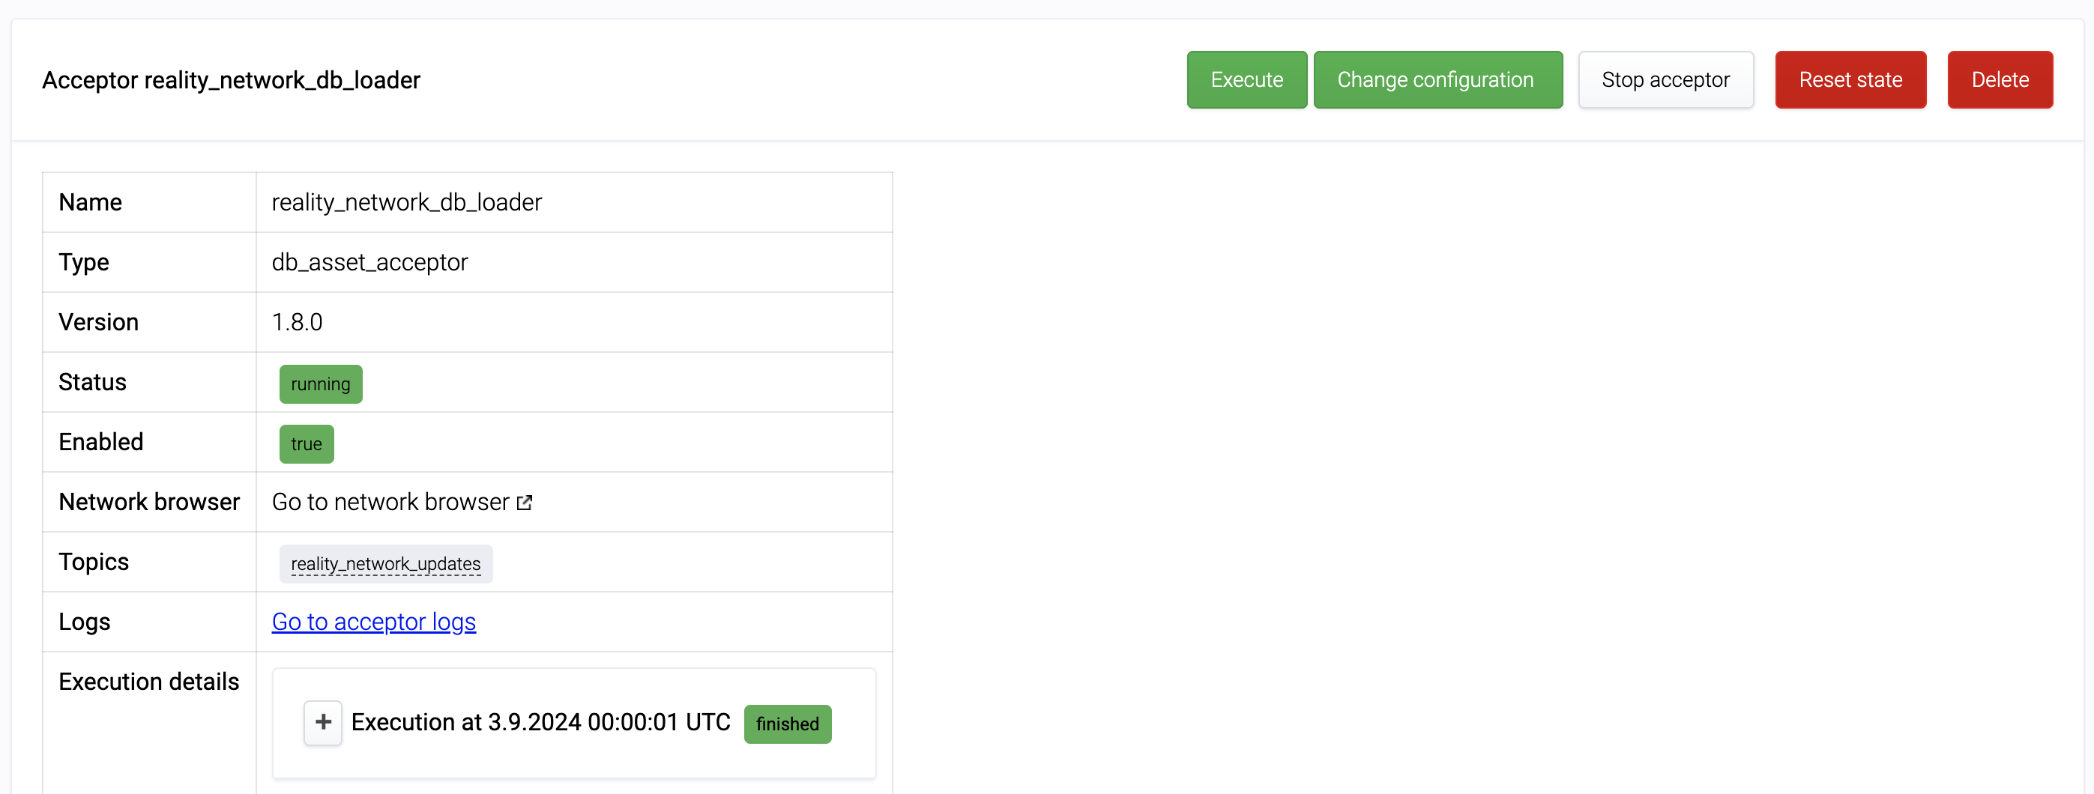Image resolution: width=2094 pixels, height=794 pixels.
Task: Open Change configuration for the acceptor
Action: (1437, 79)
